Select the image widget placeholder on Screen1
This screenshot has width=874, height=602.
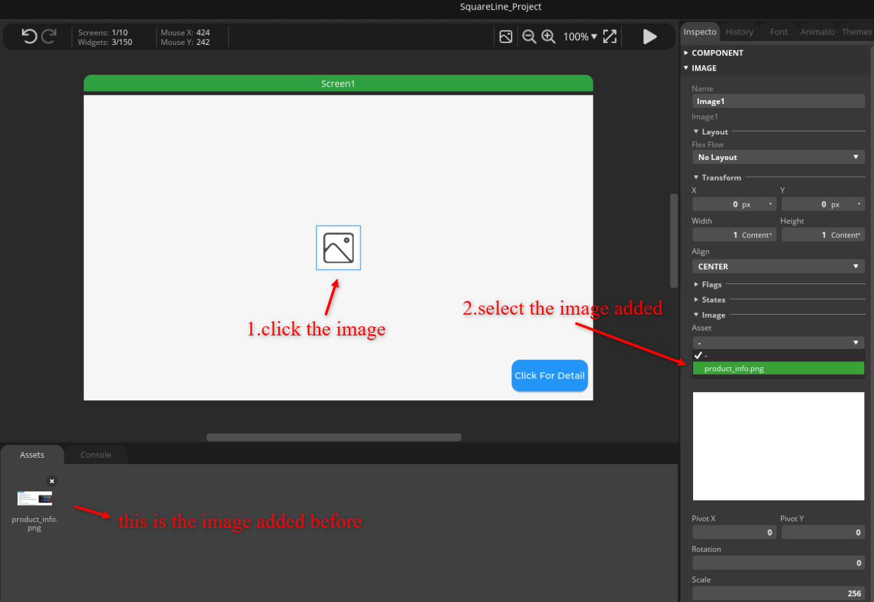[338, 248]
